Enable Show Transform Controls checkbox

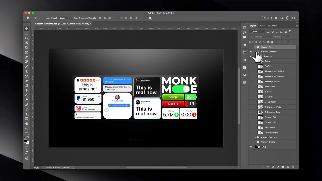point(71,18)
